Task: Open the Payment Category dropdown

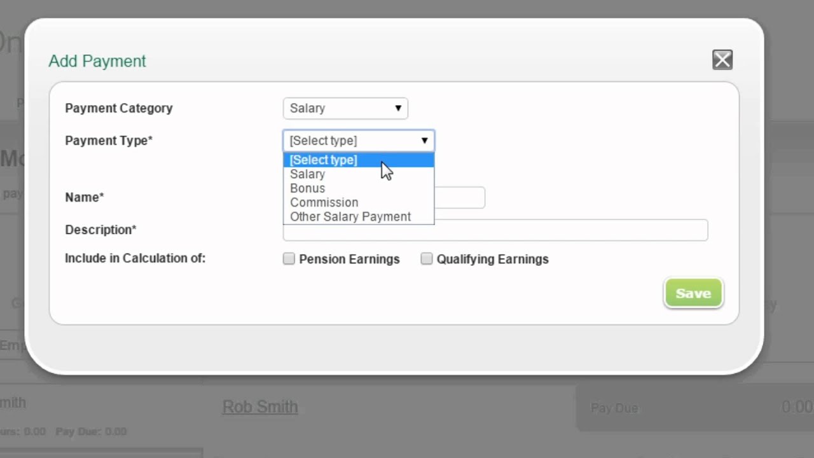Action: click(345, 108)
